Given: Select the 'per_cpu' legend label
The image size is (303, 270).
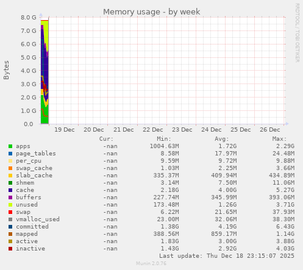Looking at the screenshot, I should click(x=29, y=161).
